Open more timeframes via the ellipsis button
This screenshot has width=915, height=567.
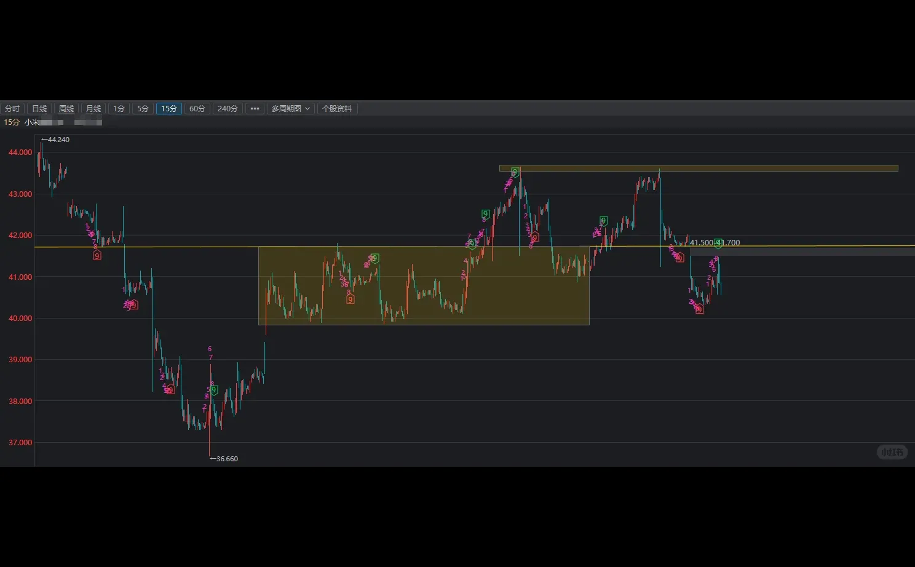(x=255, y=109)
